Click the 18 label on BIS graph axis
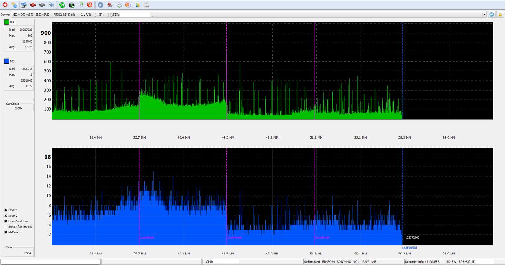The width and height of the screenshot is (505, 265). (x=48, y=157)
